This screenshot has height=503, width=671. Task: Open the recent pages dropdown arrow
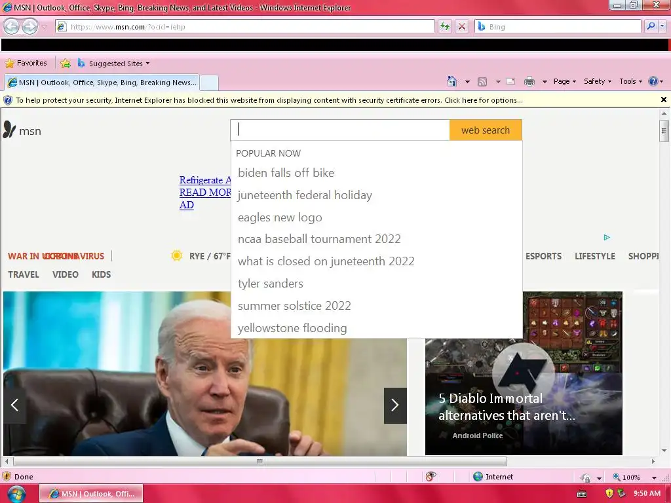click(44, 27)
